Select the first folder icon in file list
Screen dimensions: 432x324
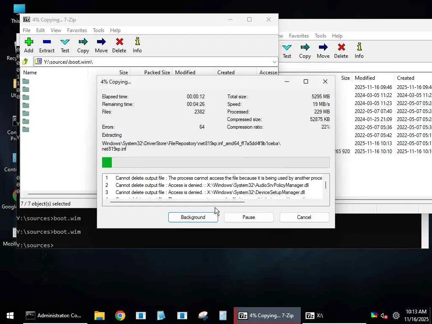tap(26, 81)
